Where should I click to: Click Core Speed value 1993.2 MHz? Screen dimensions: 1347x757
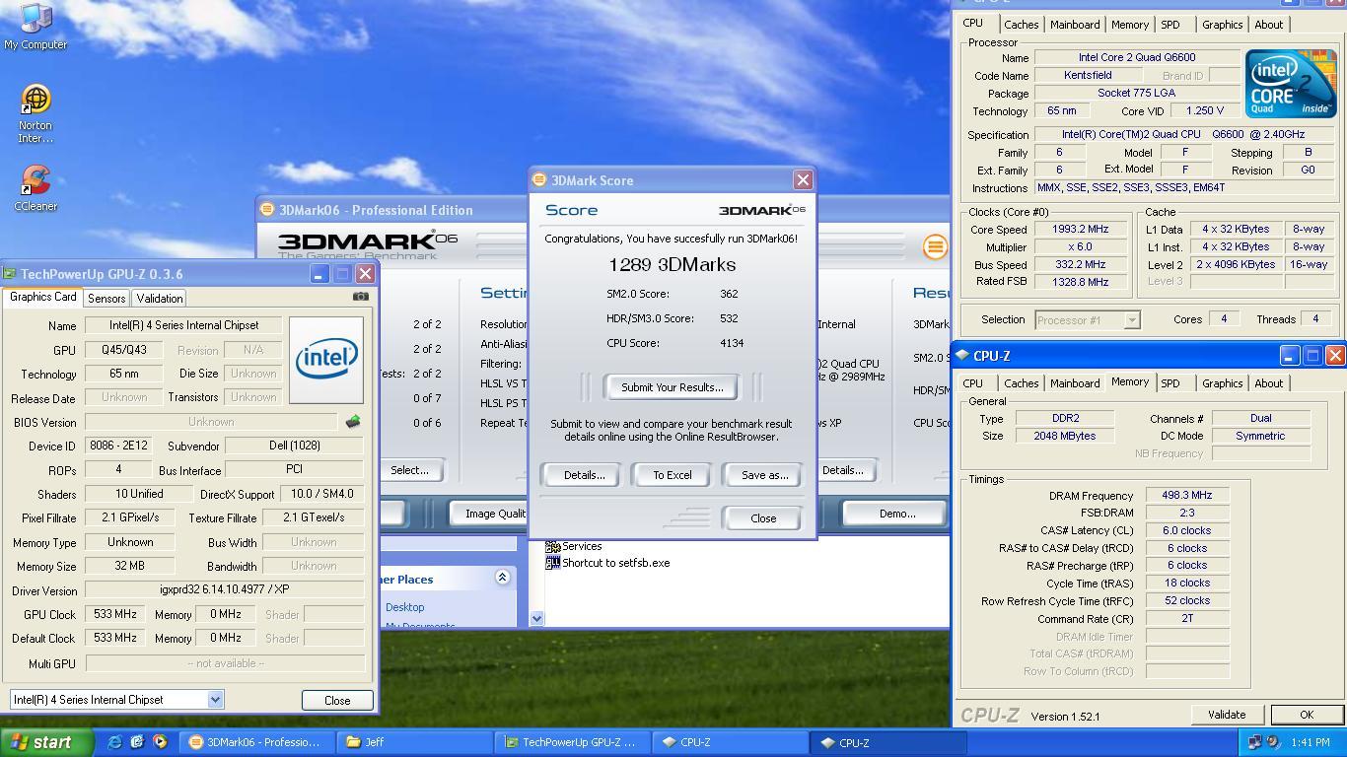point(1080,229)
